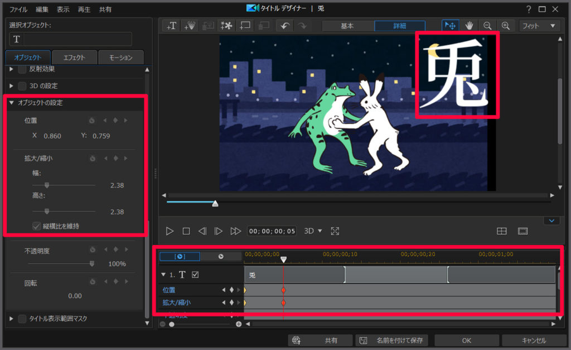The height and width of the screenshot is (350, 571).
Task: Click the redo arrow icon
Action: coord(302,26)
